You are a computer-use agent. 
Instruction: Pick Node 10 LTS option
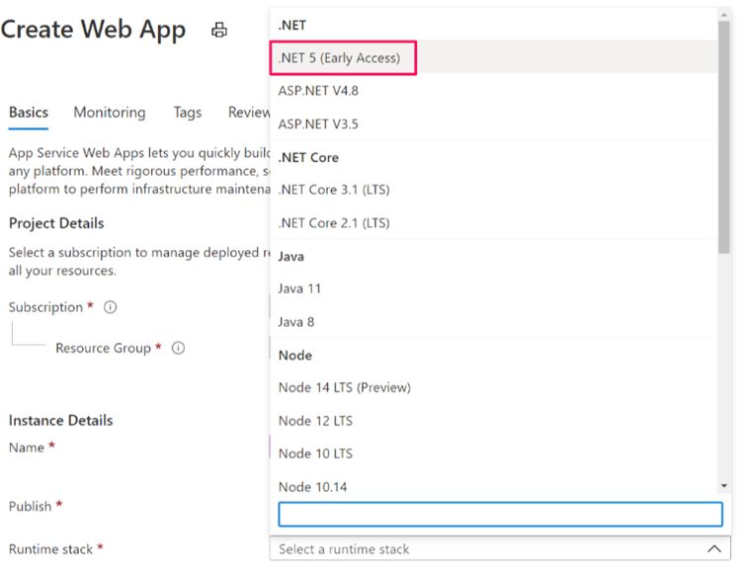click(315, 453)
